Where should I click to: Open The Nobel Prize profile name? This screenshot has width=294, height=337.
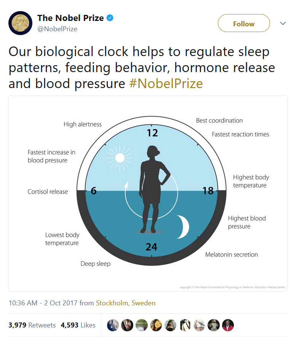[x=70, y=18]
